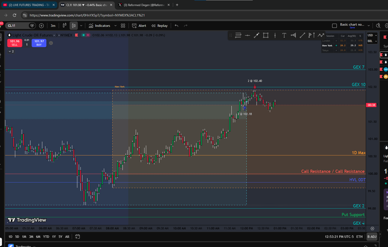The width and height of the screenshot is (388, 247).
Task: Click the Undo arrow
Action: click(176, 26)
